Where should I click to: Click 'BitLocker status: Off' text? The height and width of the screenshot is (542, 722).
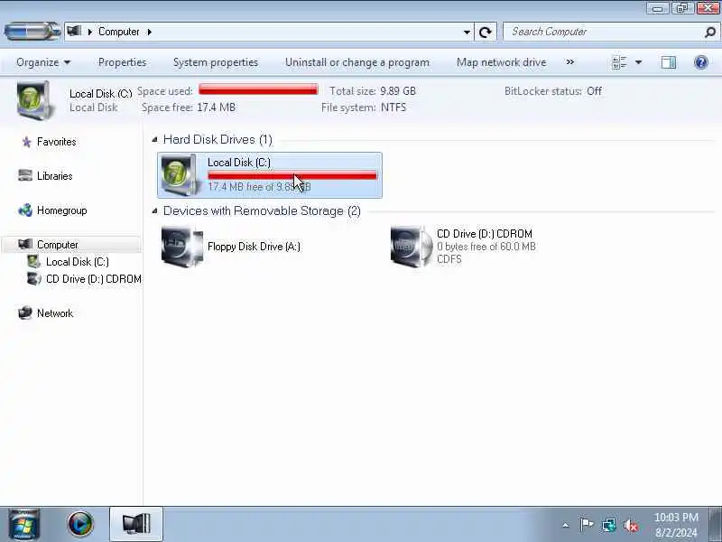(553, 91)
